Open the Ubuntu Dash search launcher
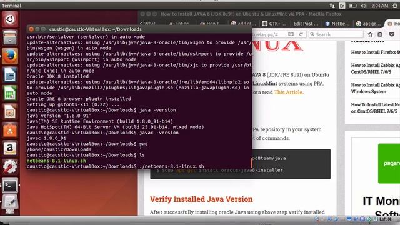The image size is (400, 225). tap(10, 19)
